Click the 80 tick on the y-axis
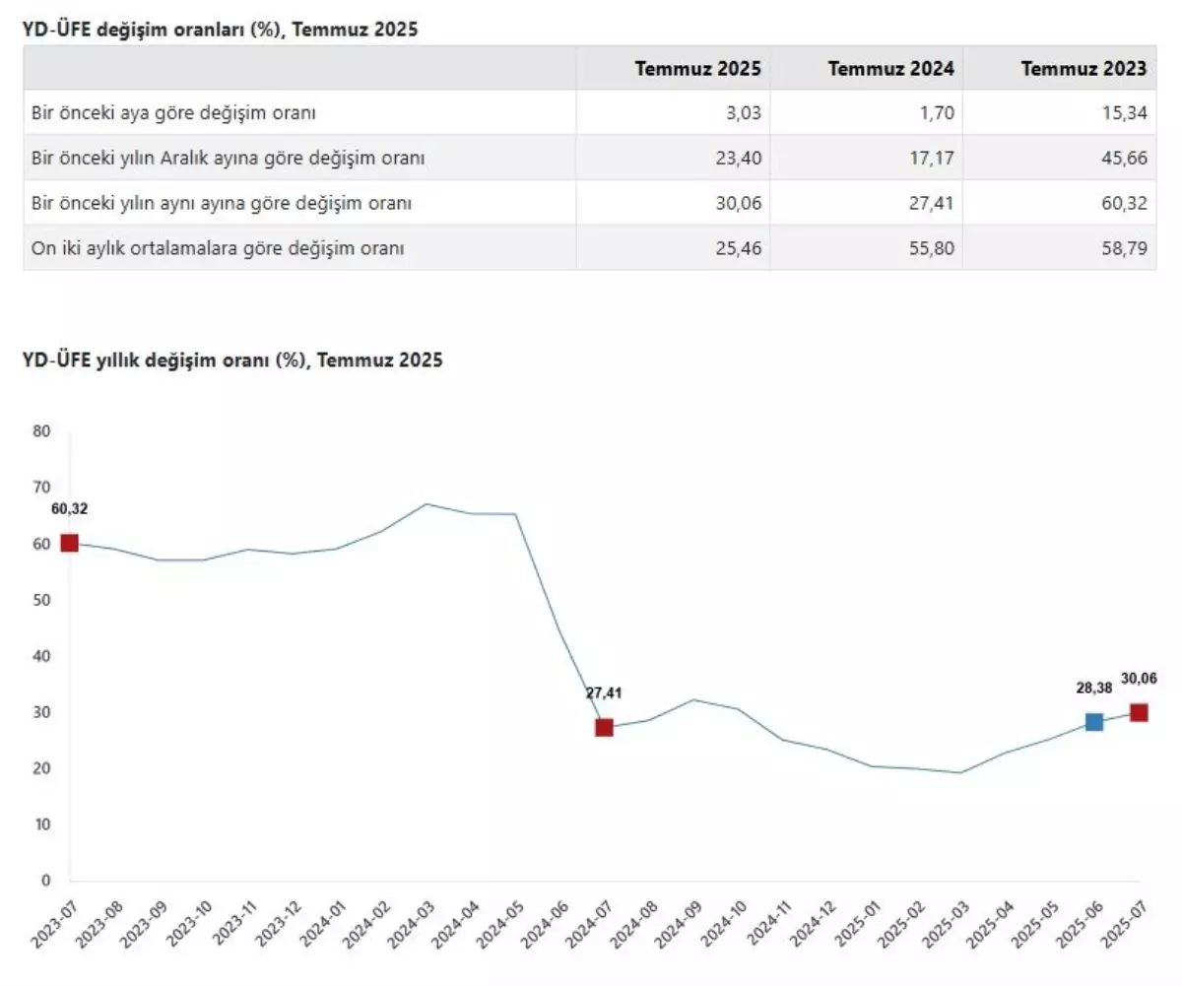This screenshot has width=1182, height=986. click(x=41, y=430)
